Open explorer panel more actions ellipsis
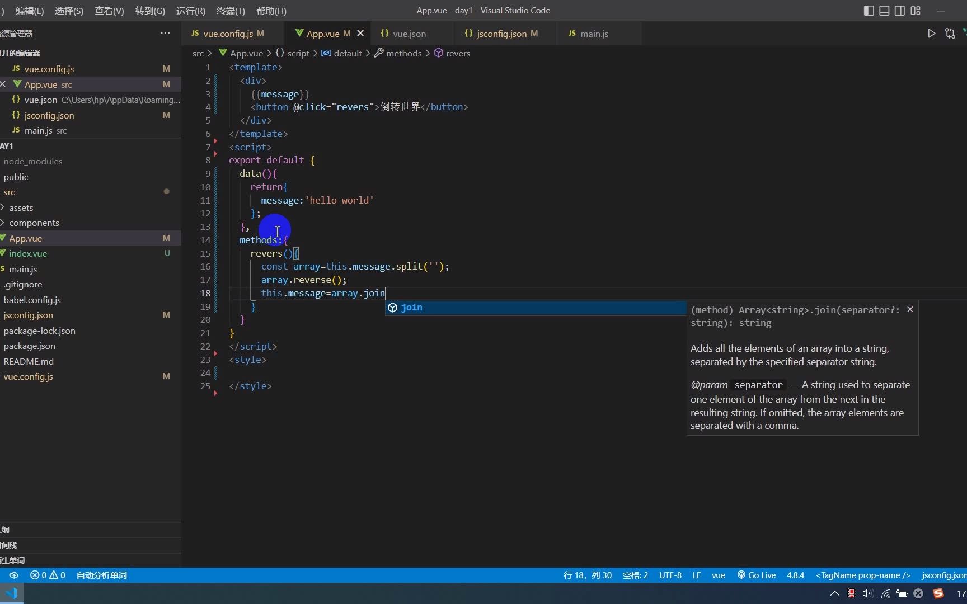Viewport: 967px width, 604px height. point(165,33)
